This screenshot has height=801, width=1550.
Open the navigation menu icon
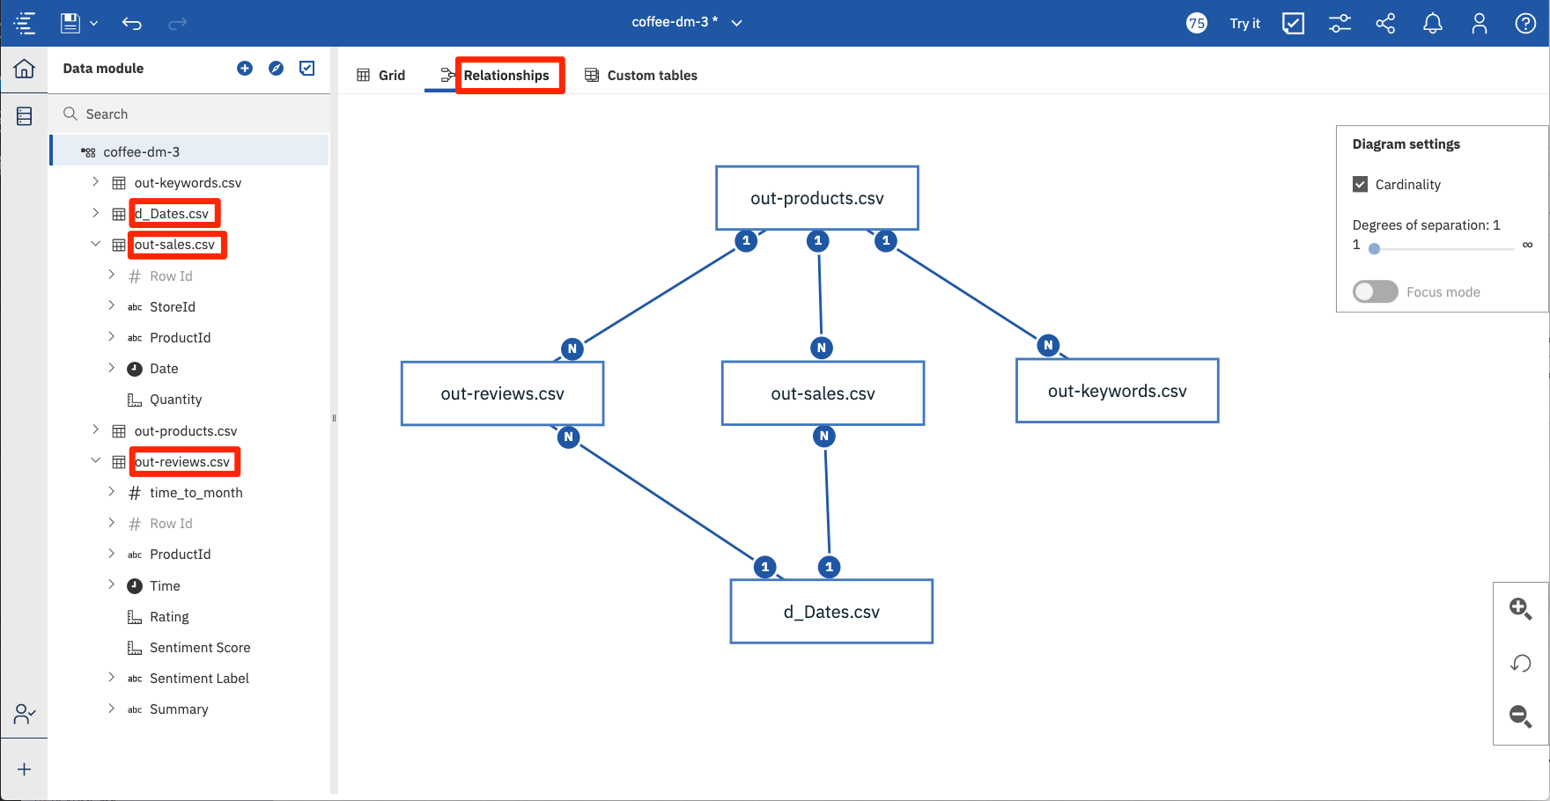pyautogui.click(x=25, y=23)
